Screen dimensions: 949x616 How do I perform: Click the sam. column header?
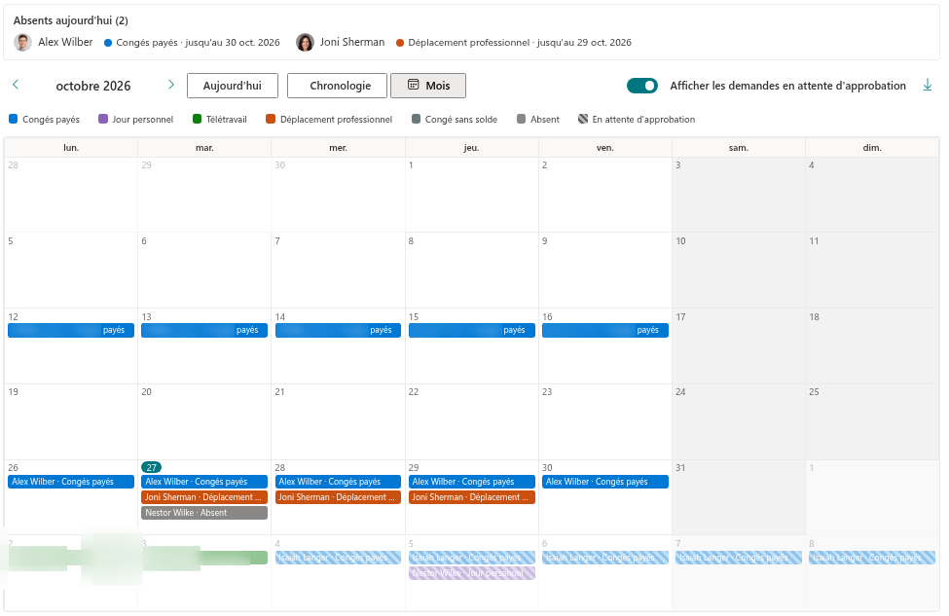739,148
